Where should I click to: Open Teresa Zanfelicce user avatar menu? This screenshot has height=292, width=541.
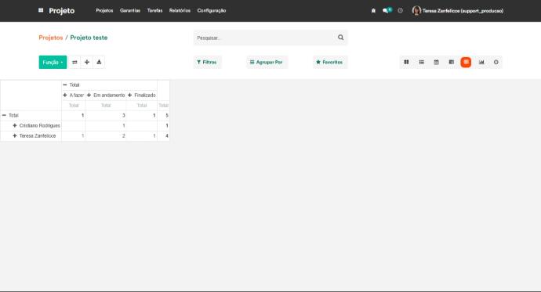pos(458,11)
